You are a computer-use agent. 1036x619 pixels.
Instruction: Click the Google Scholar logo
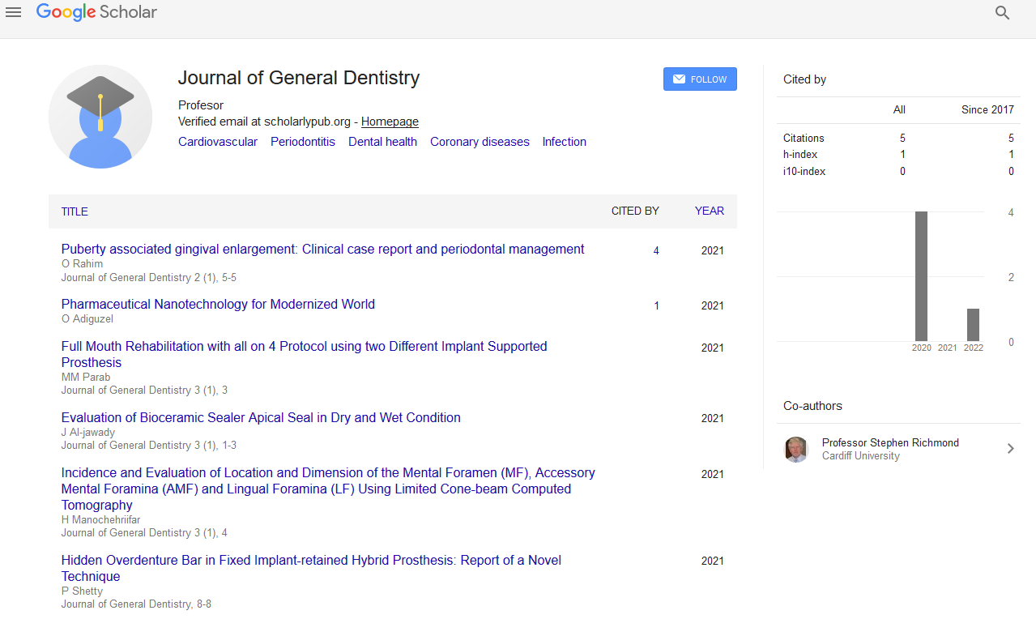coord(96,12)
